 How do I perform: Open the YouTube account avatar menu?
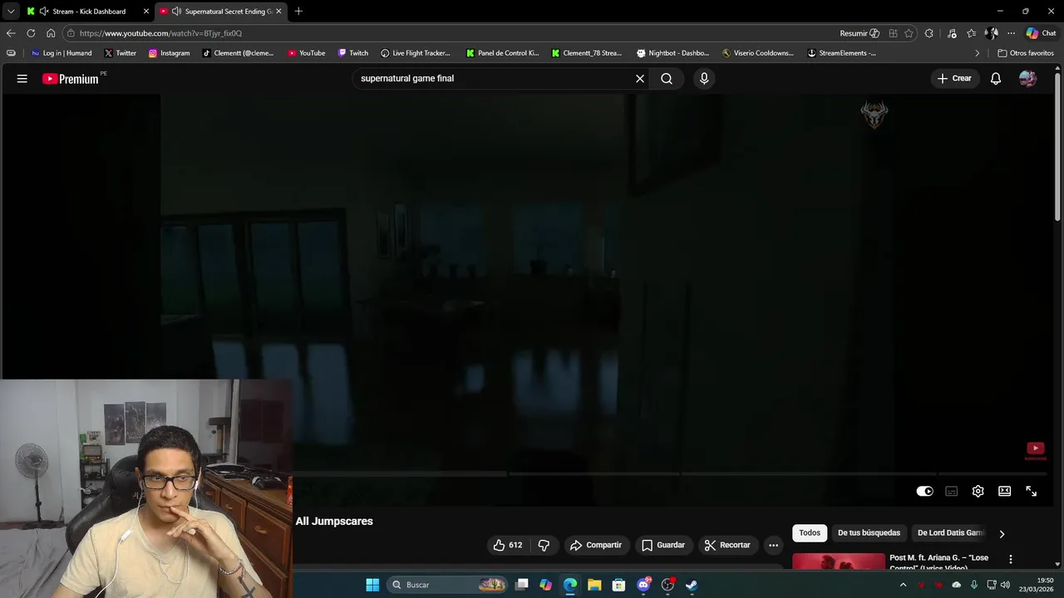coord(1028,78)
